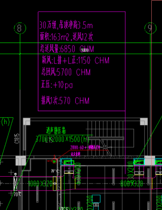Screen dimensions: 162x210
Task: Click the 总回风:5700 CHM annotation
Action: 66,72
